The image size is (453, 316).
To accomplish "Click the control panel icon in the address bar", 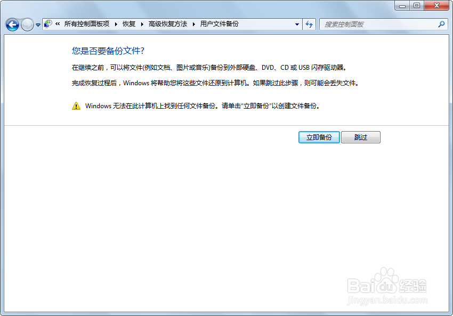I will point(47,23).
